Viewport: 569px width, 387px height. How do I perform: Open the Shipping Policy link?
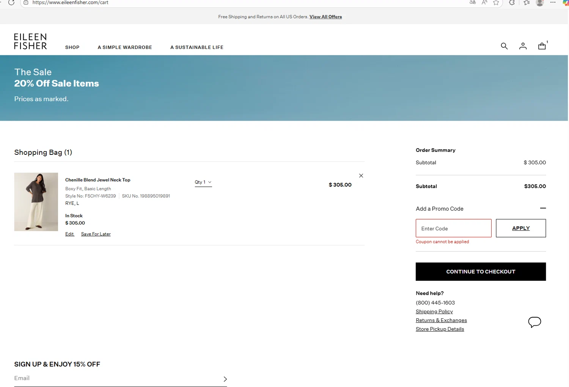coord(434,311)
